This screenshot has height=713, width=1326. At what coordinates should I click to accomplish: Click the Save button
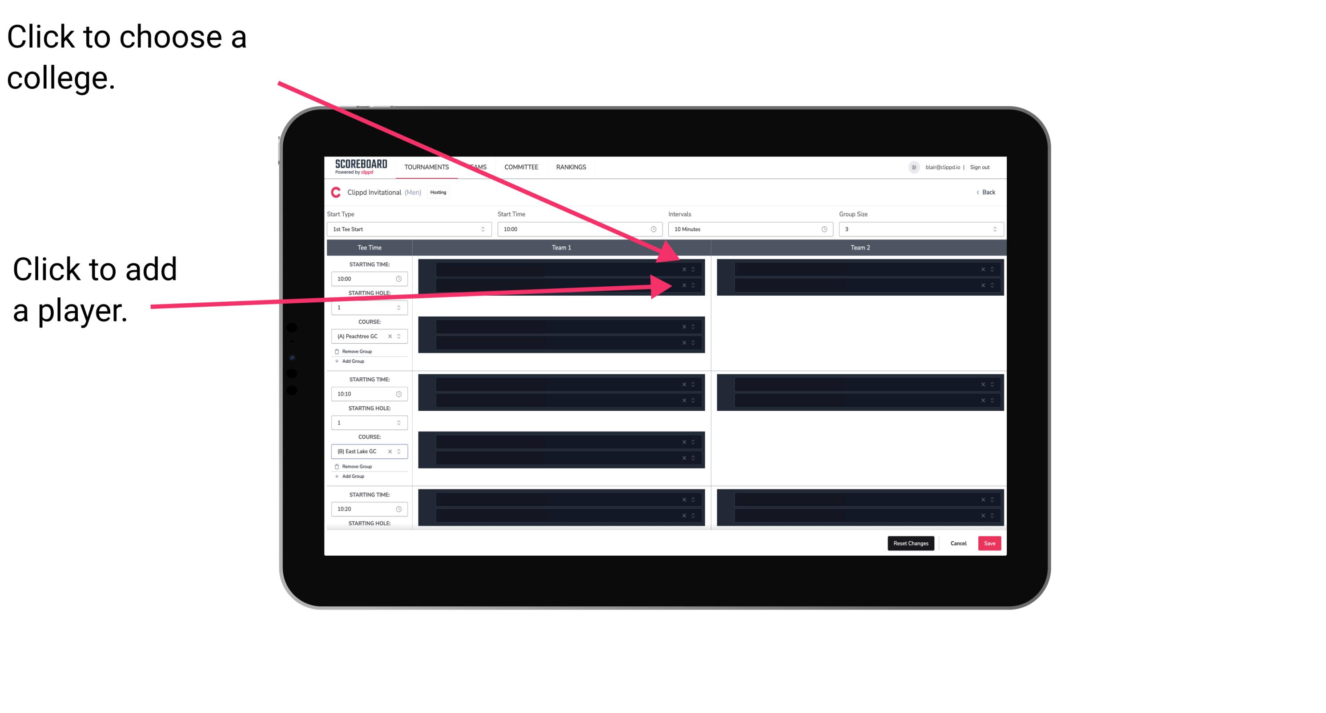pos(990,543)
